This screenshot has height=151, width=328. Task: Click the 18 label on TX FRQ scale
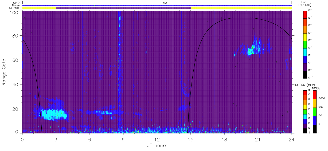(309, 90)
